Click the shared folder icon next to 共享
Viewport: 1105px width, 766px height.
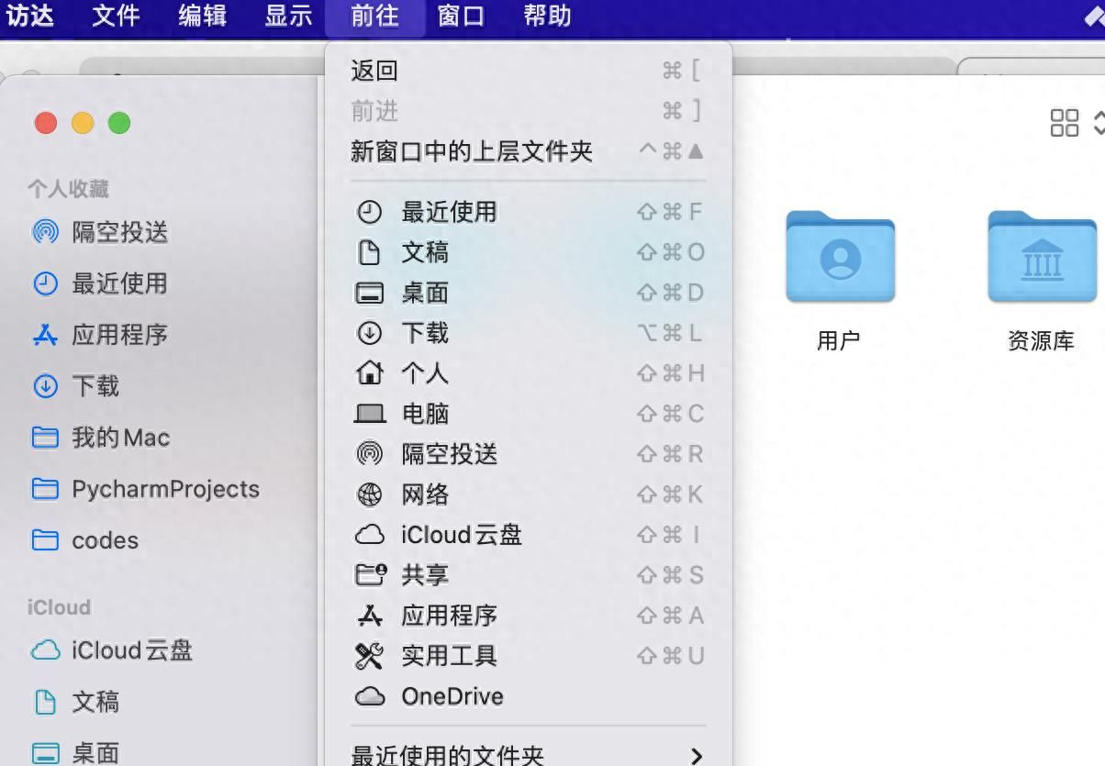(x=371, y=575)
